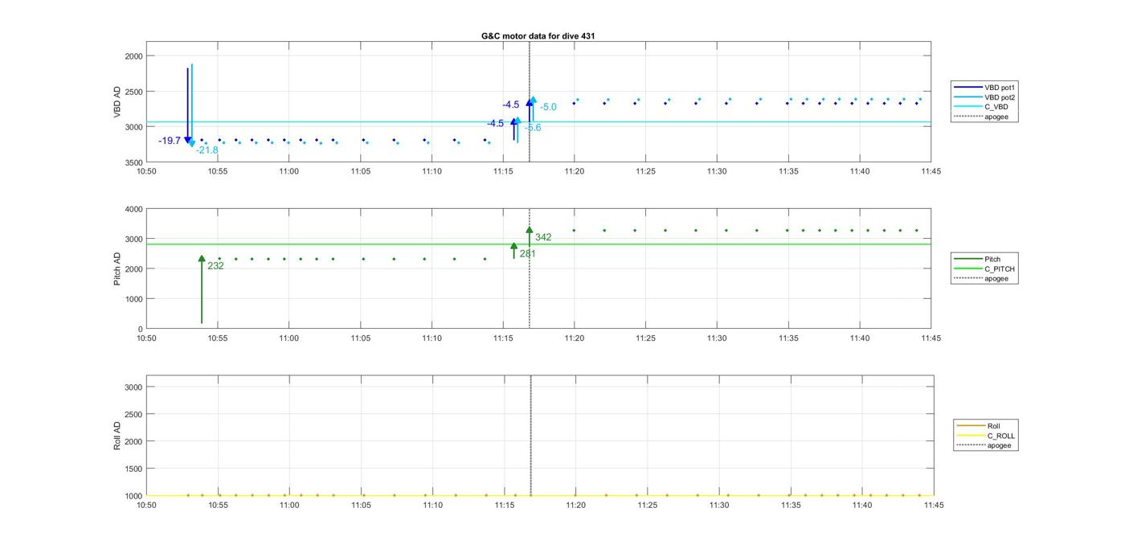Click the green Pitch legend line sample
This screenshot has height=557, width=1125.
coord(967,260)
